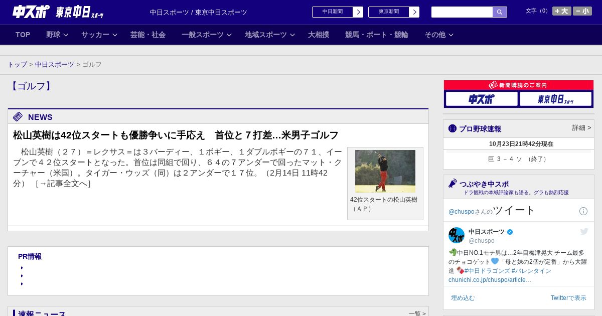Click the Twitter bird icon in tweet
The image size is (602, 316).
[x=584, y=231]
